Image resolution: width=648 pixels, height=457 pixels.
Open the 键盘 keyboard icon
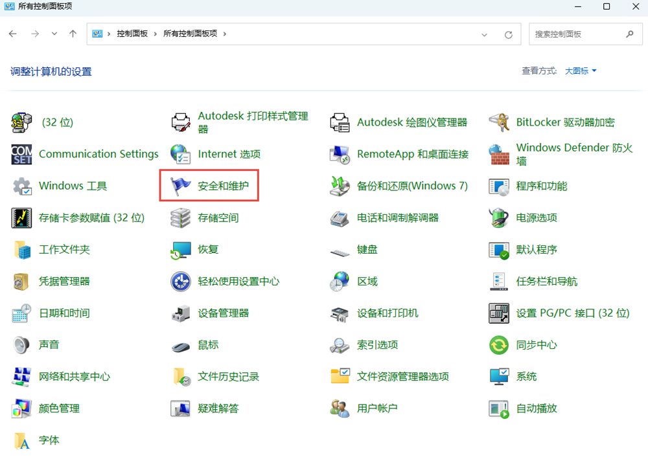click(340, 252)
